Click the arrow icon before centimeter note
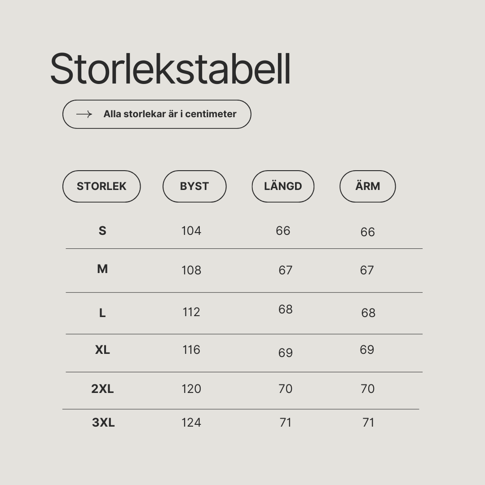This screenshot has height=485, width=485. click(84, 114)
